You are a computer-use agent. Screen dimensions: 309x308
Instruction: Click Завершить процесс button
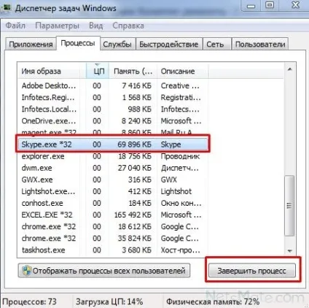252,271
